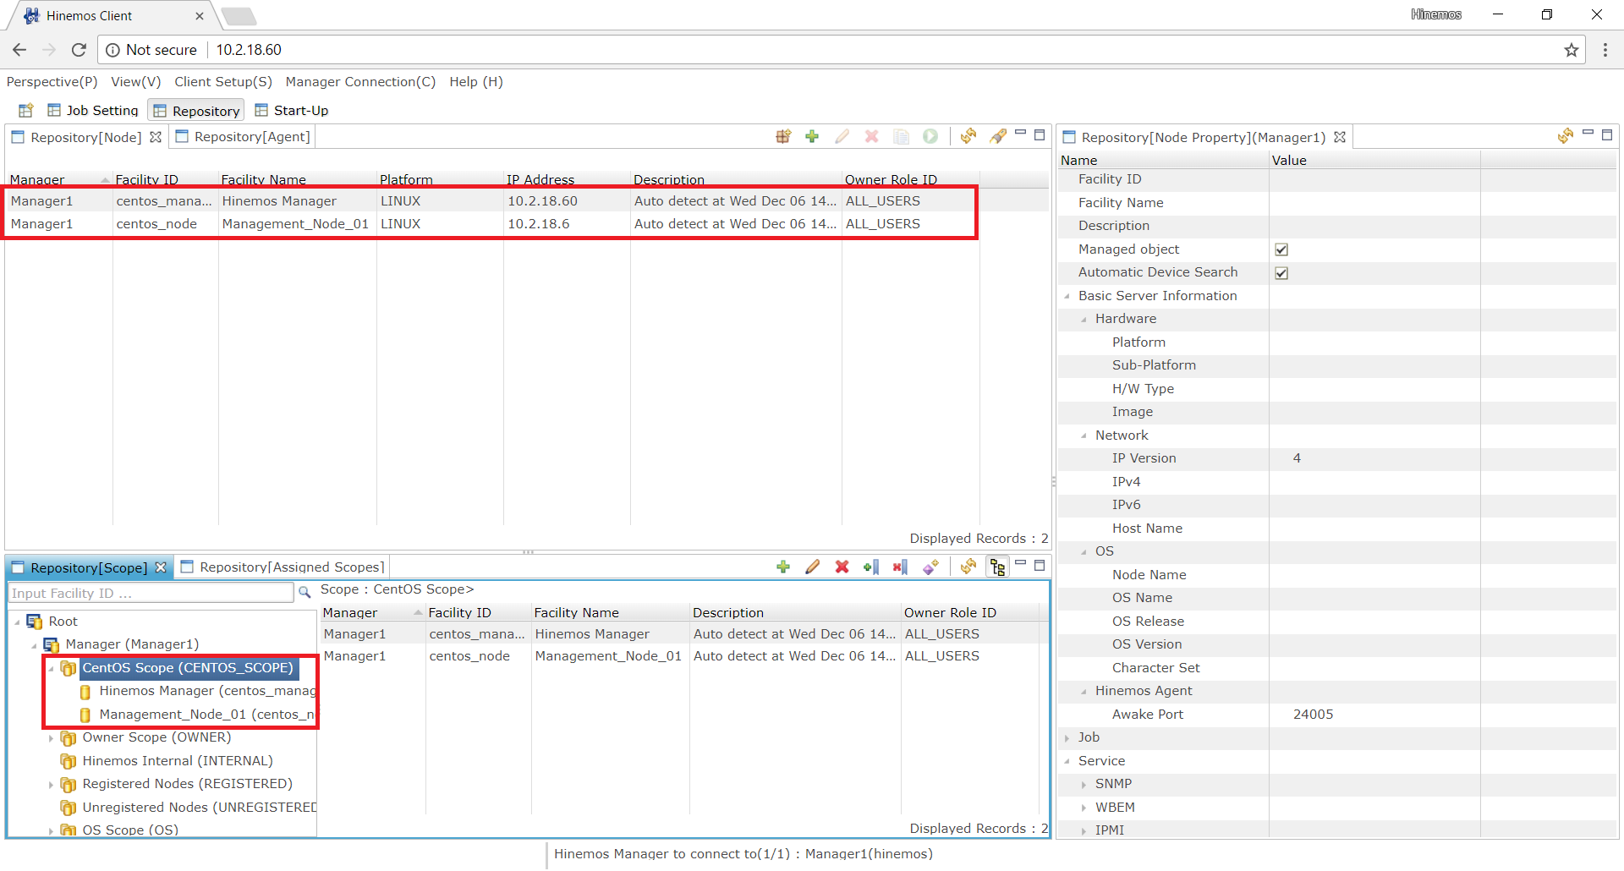Refresh the Repository[Node] view
The height and width of the screenshot is (871, 1624).
point(968,136)
